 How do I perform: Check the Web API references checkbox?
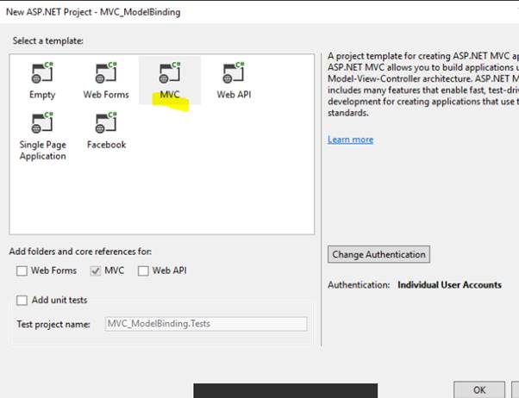click(143, 271)
